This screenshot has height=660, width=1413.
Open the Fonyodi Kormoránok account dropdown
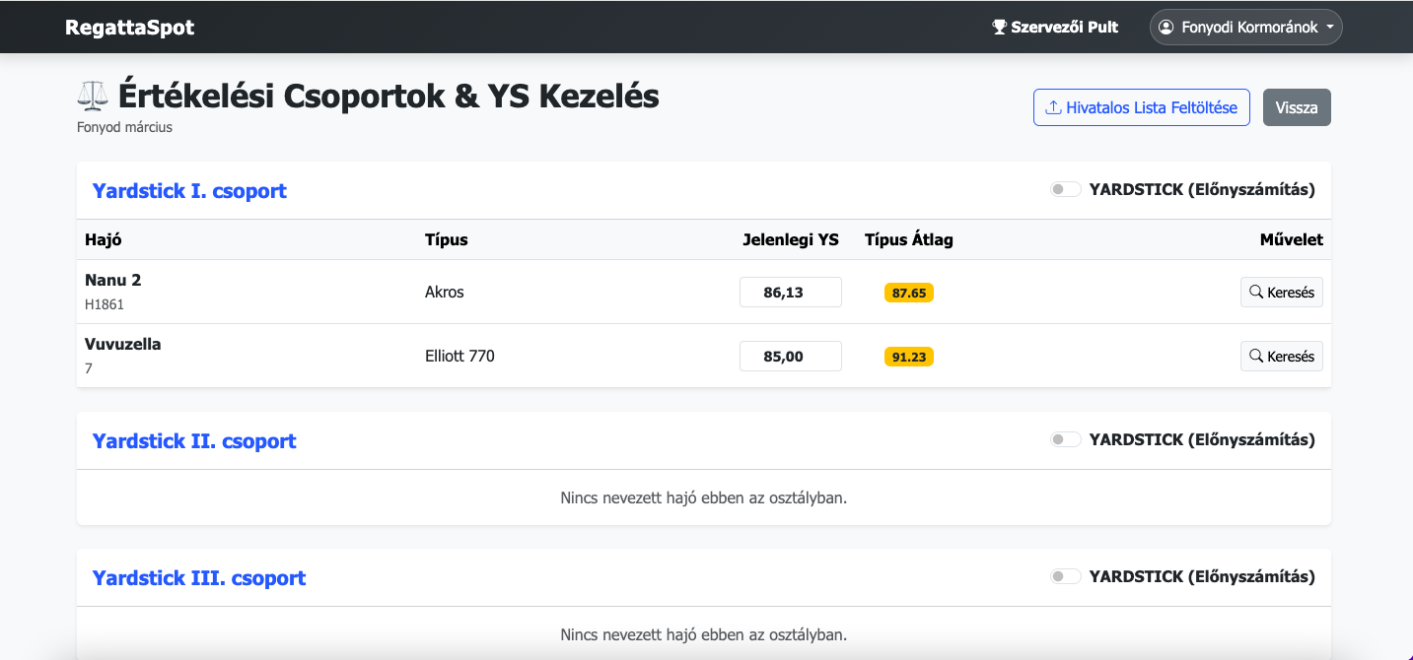(1246, 28)
